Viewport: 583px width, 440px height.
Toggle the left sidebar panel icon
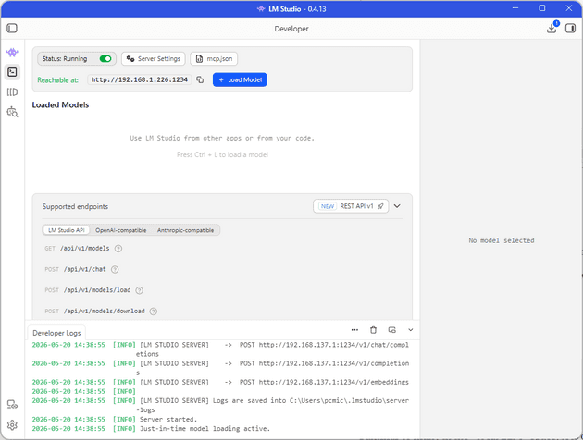(x=12, y=29)
